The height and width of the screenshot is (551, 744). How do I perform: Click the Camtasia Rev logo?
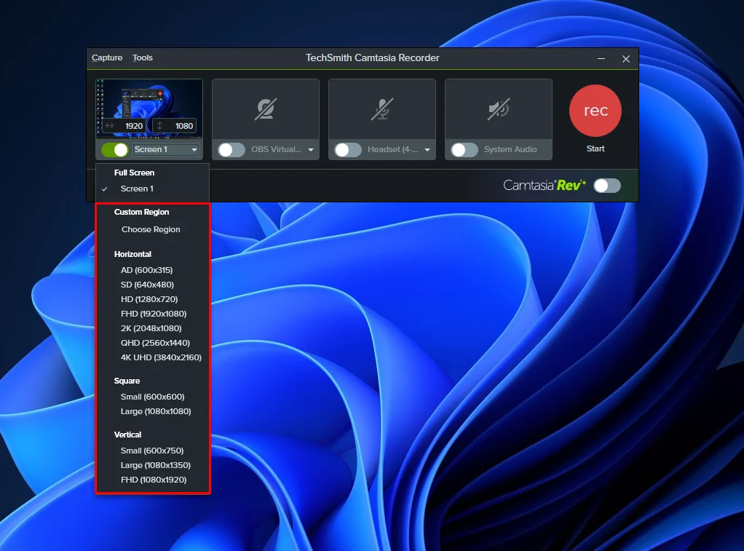[545, 185]
